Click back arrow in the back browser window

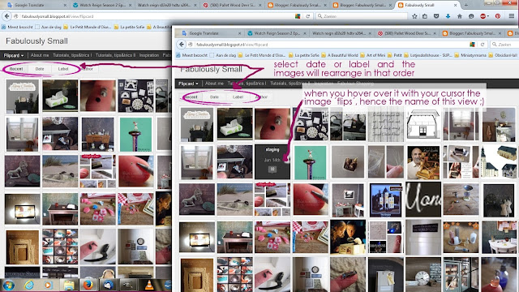tap(7, 16)
